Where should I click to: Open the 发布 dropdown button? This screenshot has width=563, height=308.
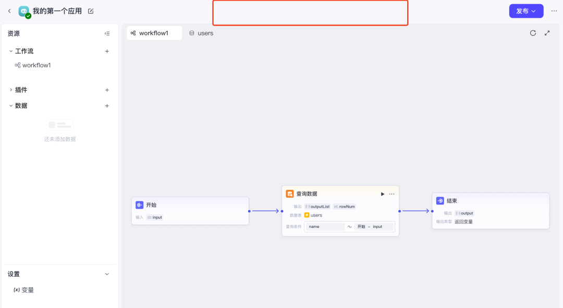526,11
